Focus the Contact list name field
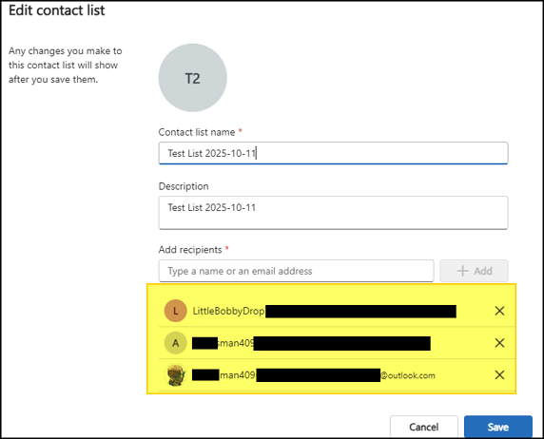Screen dimensions: 544x439 coord(334,153)
